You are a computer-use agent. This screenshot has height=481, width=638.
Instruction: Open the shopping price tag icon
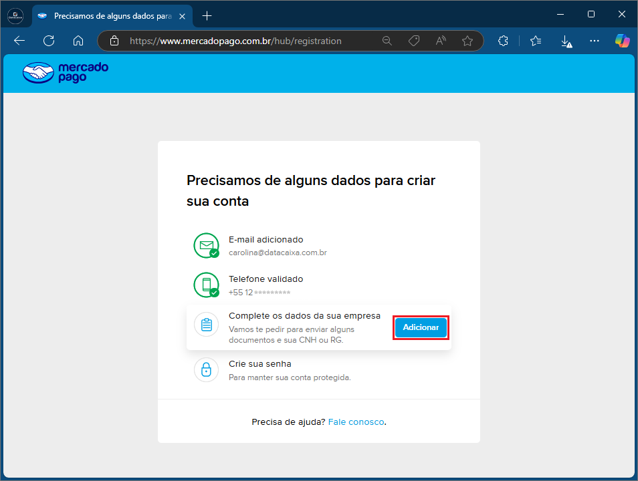(414, 41)
